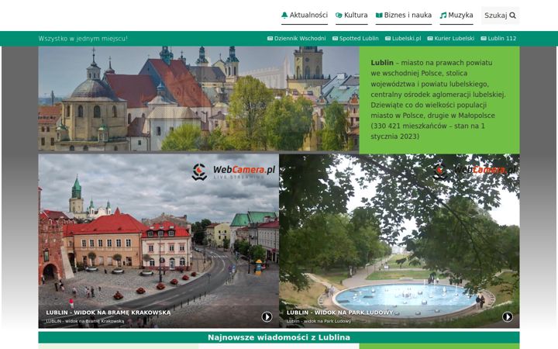The width and height of the screenshot is (558, 349).
Task: Click newspaper icon before Lubelski.pl
Action: [388, 39]
